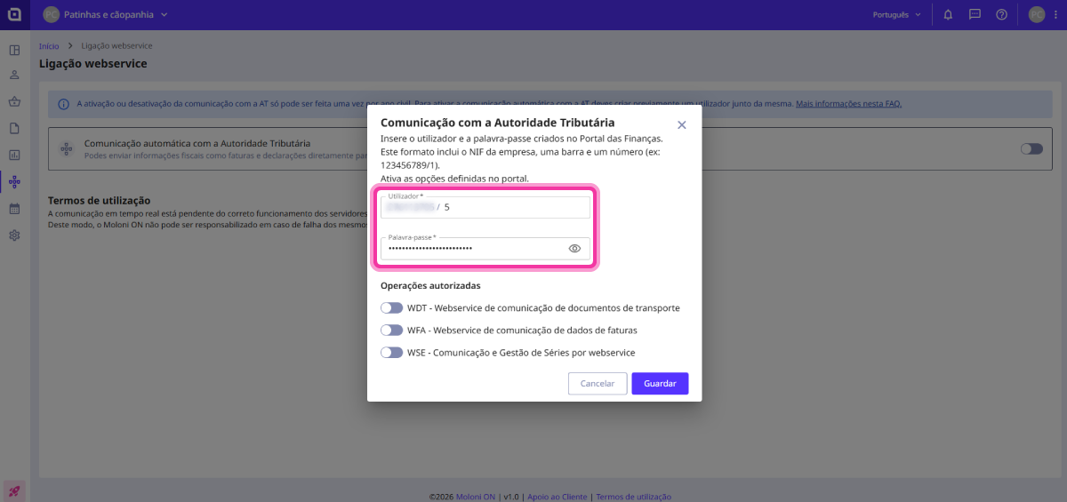
Task: Click the Moloni logo in top-left corner
Action: (x=14, y=14)
